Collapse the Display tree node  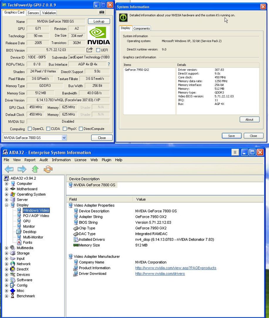[x=6, y=205]
